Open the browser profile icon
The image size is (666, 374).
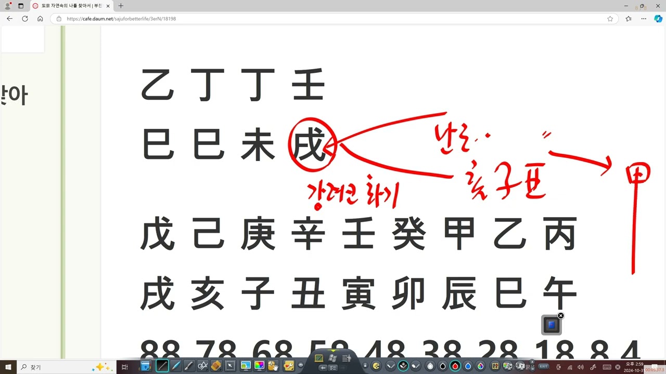[8, 6]
